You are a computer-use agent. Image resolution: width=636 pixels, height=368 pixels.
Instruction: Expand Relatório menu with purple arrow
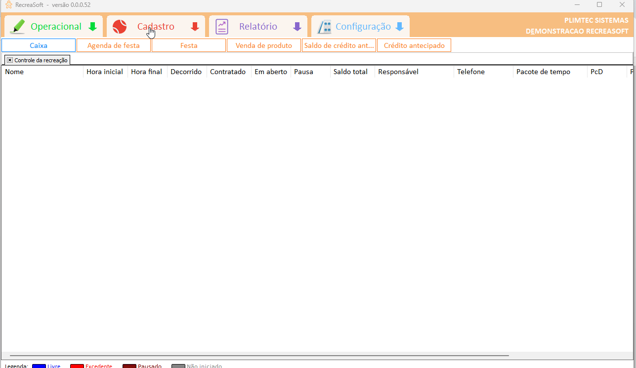tap(297, 27)
